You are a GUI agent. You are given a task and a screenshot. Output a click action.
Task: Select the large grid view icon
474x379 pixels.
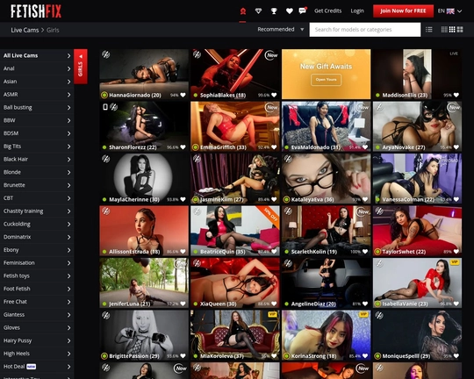point(460,29)
